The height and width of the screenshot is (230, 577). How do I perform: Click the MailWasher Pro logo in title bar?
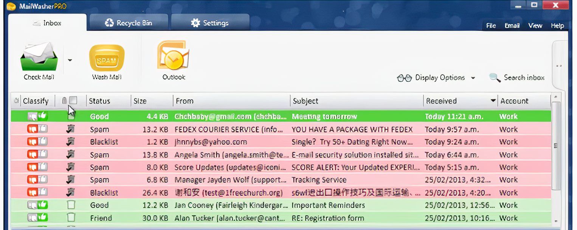coord(11,6)
